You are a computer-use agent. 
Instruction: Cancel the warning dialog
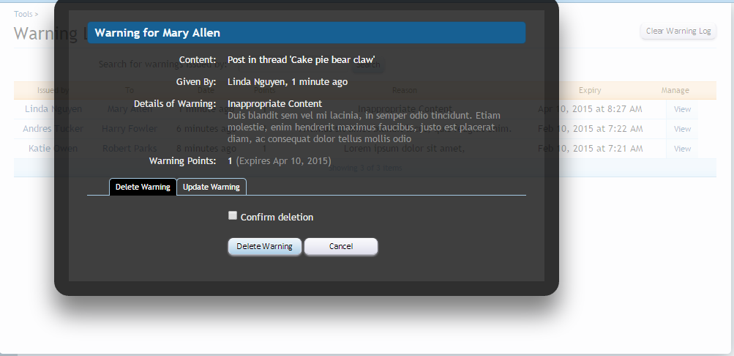tap(341, 246)
